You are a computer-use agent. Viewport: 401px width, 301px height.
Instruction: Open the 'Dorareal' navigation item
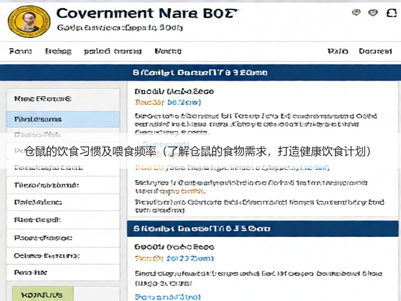[x=375, y=51]
